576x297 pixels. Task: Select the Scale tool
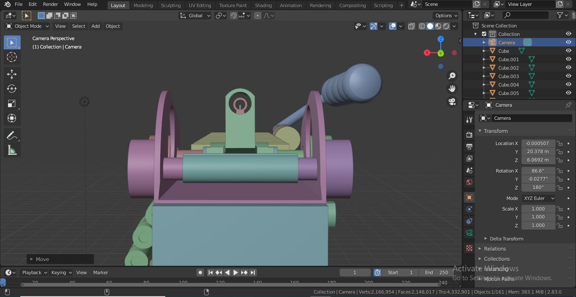12,103
